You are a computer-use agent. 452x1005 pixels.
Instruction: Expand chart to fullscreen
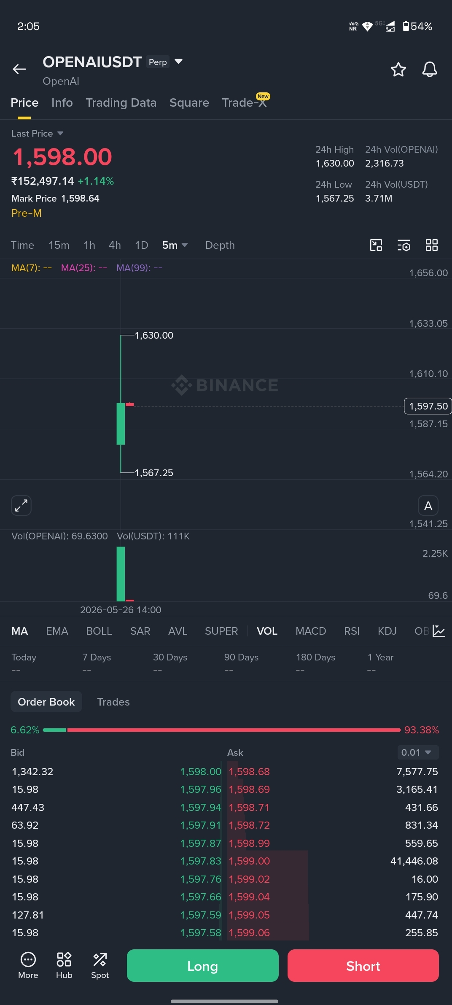(x=21, y=505)
